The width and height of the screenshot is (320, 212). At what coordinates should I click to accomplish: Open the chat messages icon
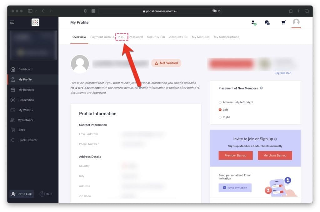point(267,23)
